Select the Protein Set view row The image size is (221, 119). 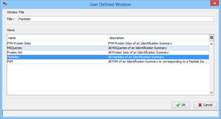(x=108, y=52)
